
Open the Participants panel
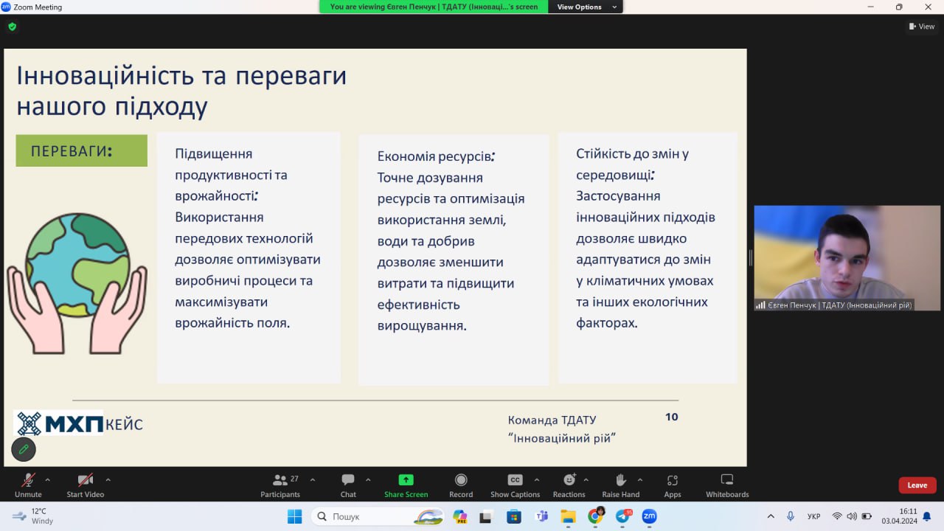coord(280,480)
